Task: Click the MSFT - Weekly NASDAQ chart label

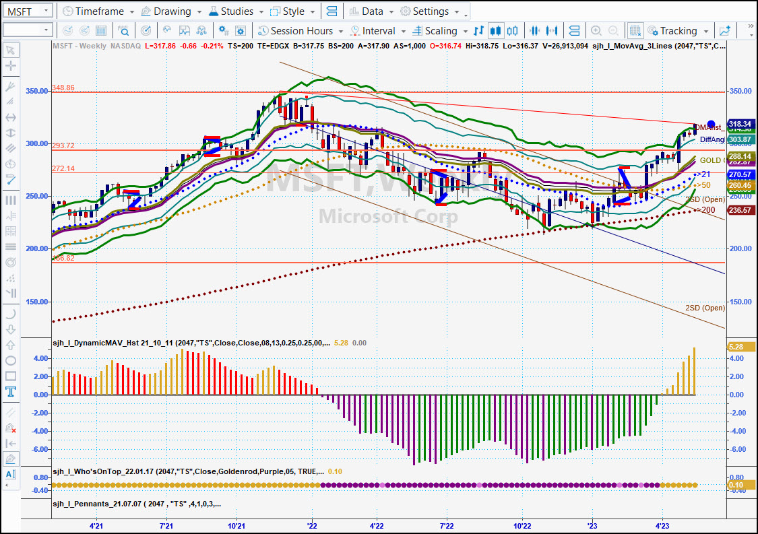Action: pyautogui.click(x=96, y=46)
